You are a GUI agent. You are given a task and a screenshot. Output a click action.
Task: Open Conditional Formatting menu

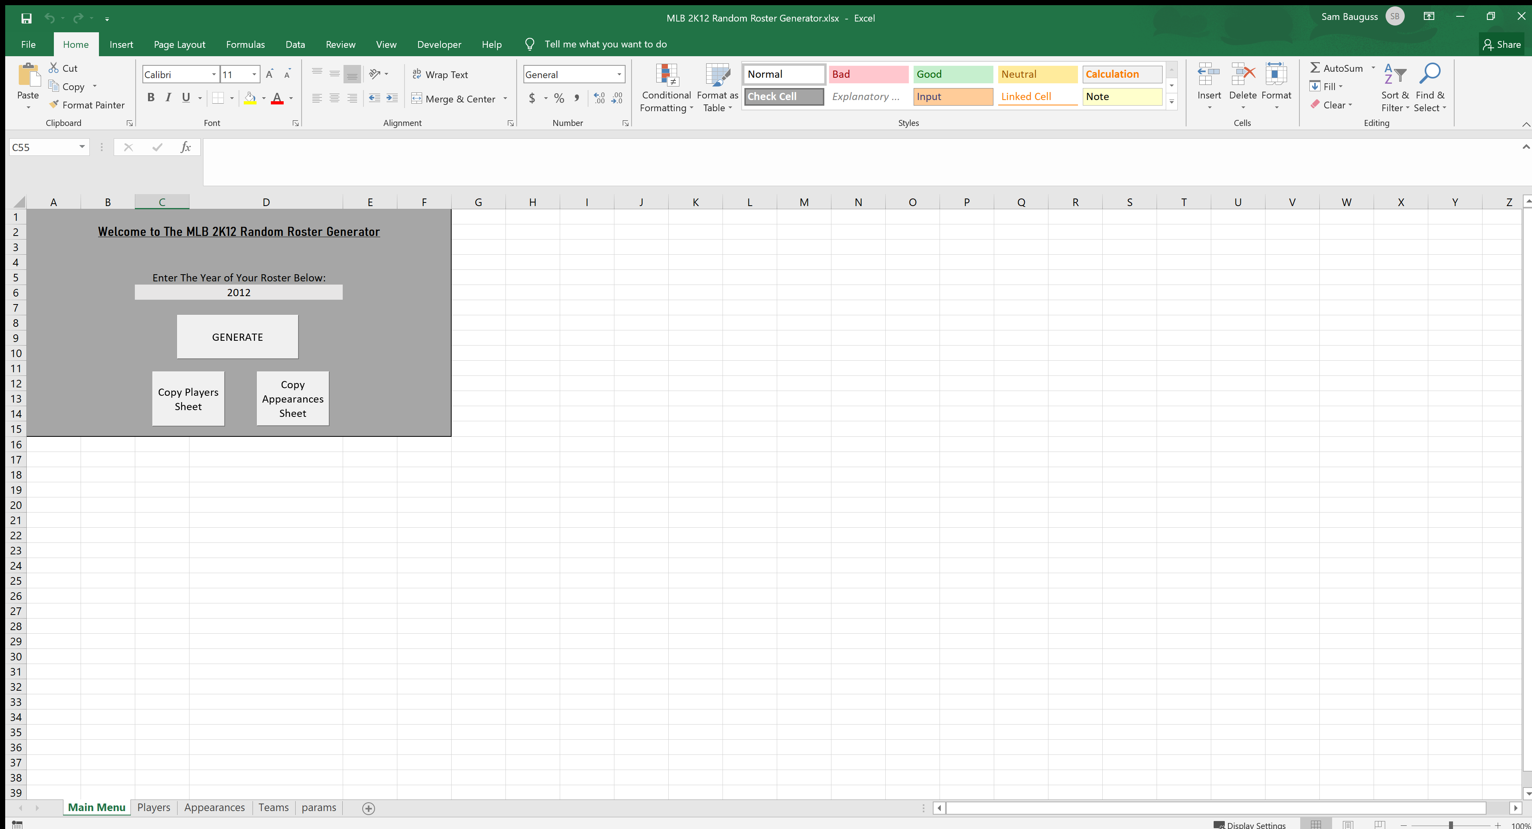(666, 87)
